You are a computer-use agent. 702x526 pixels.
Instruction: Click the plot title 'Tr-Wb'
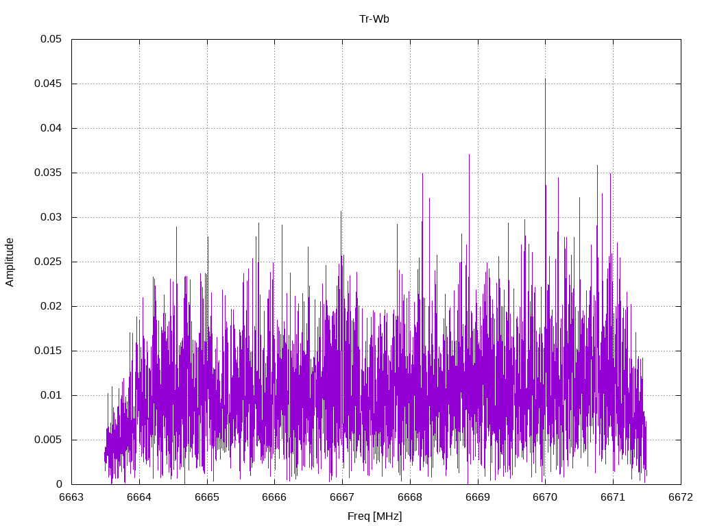pos(374,18)
